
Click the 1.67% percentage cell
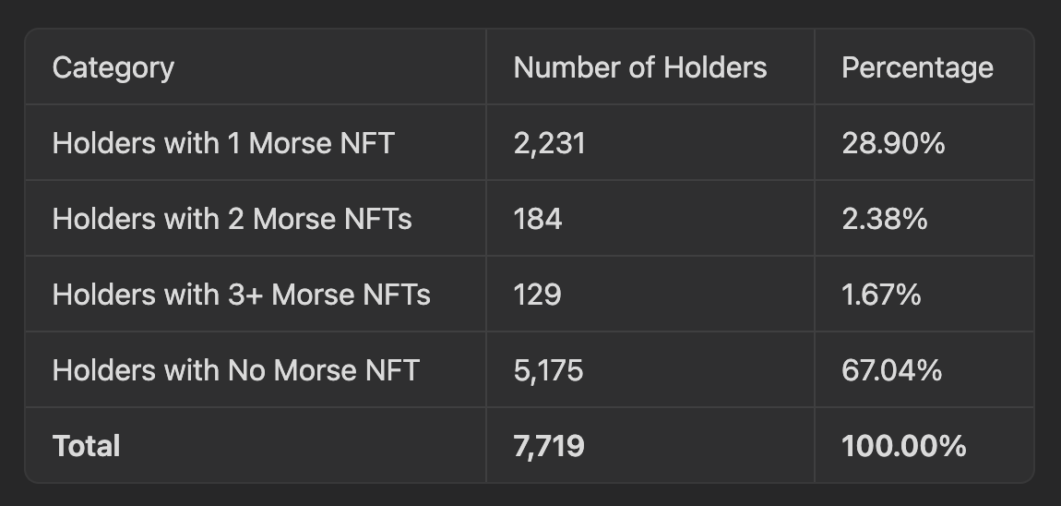881,295
